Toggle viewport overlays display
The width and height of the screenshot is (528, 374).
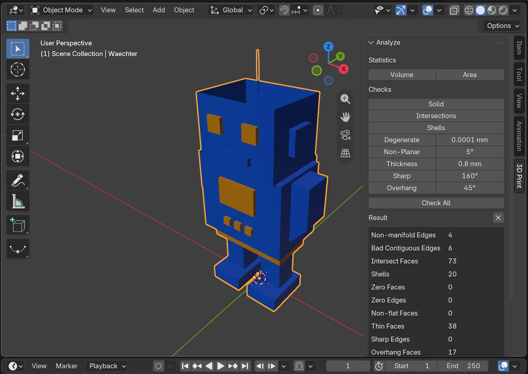pos(428,10)
